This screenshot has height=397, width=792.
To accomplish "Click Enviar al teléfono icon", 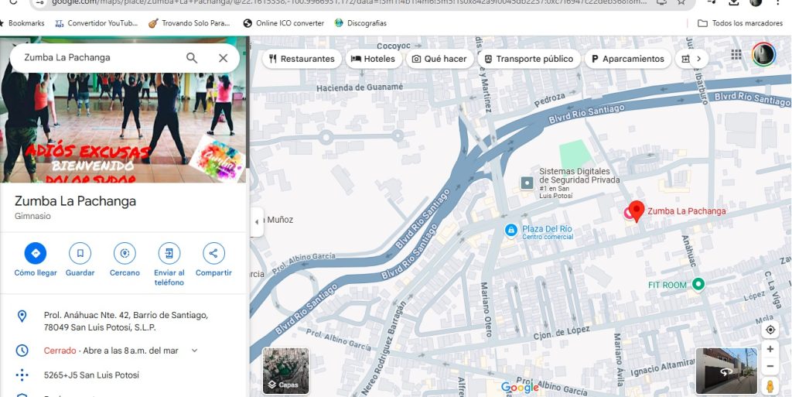I will pyautogui.click(x=169, y=253).
